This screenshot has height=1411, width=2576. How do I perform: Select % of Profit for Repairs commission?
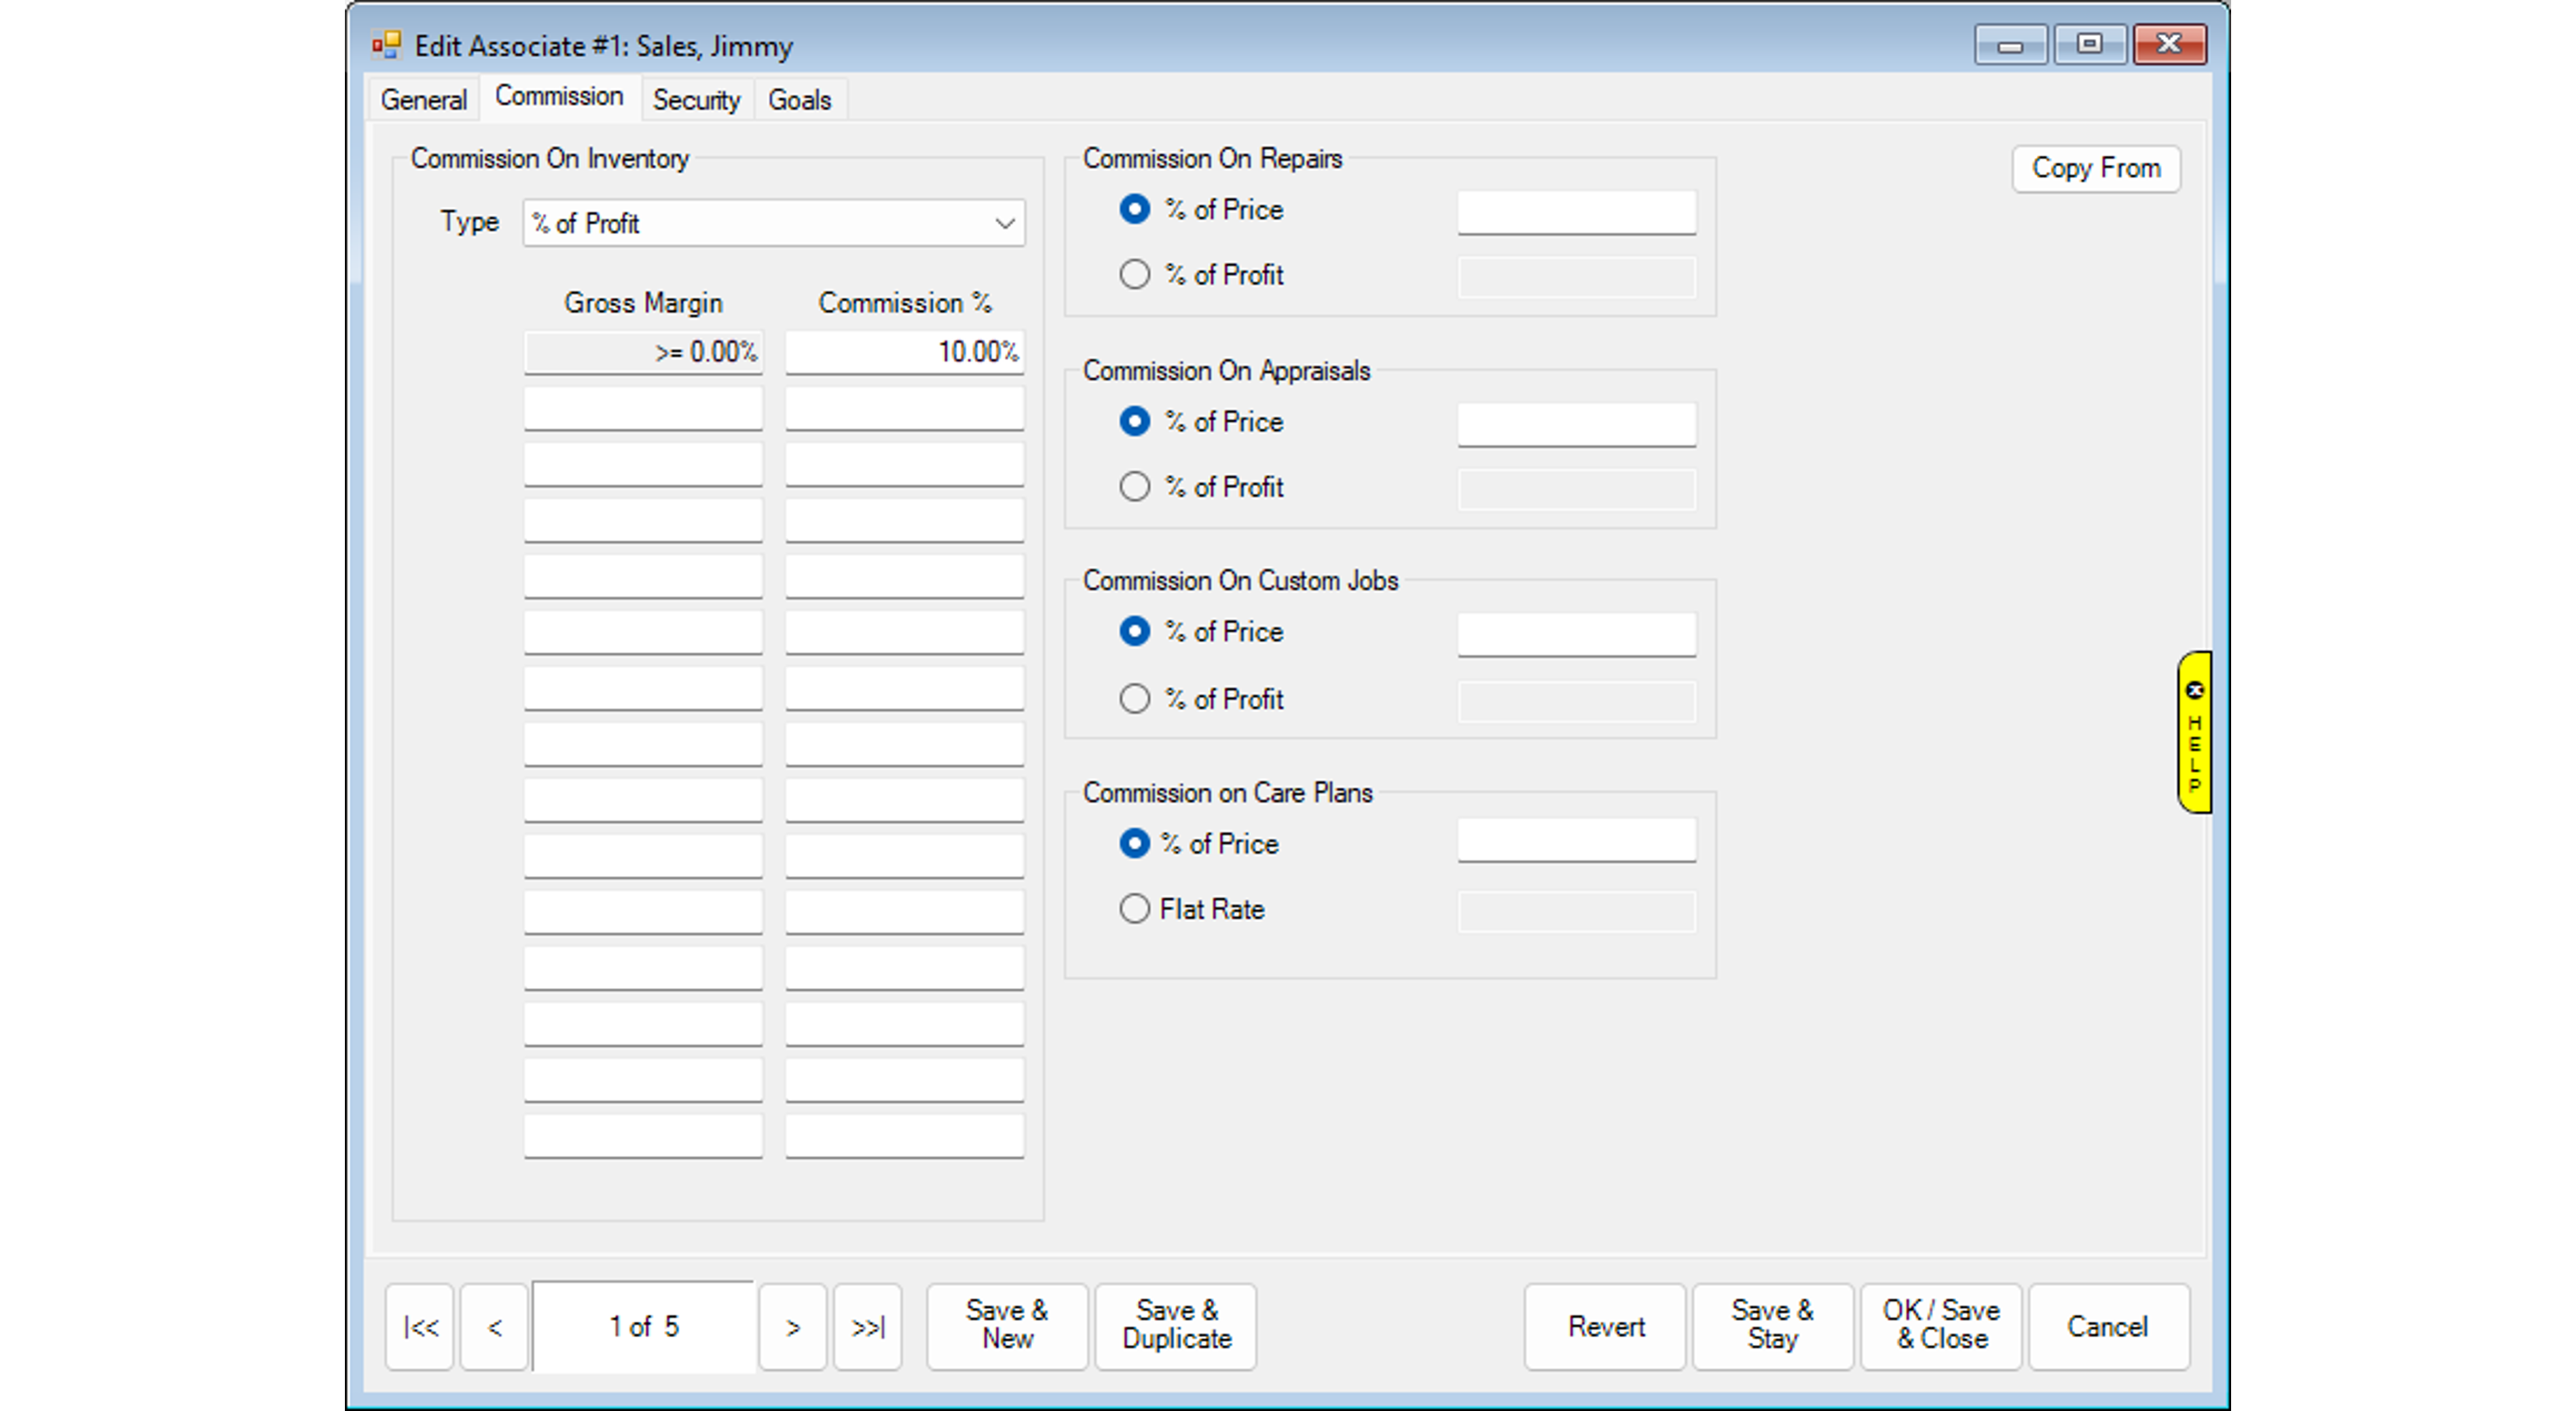1134,275
